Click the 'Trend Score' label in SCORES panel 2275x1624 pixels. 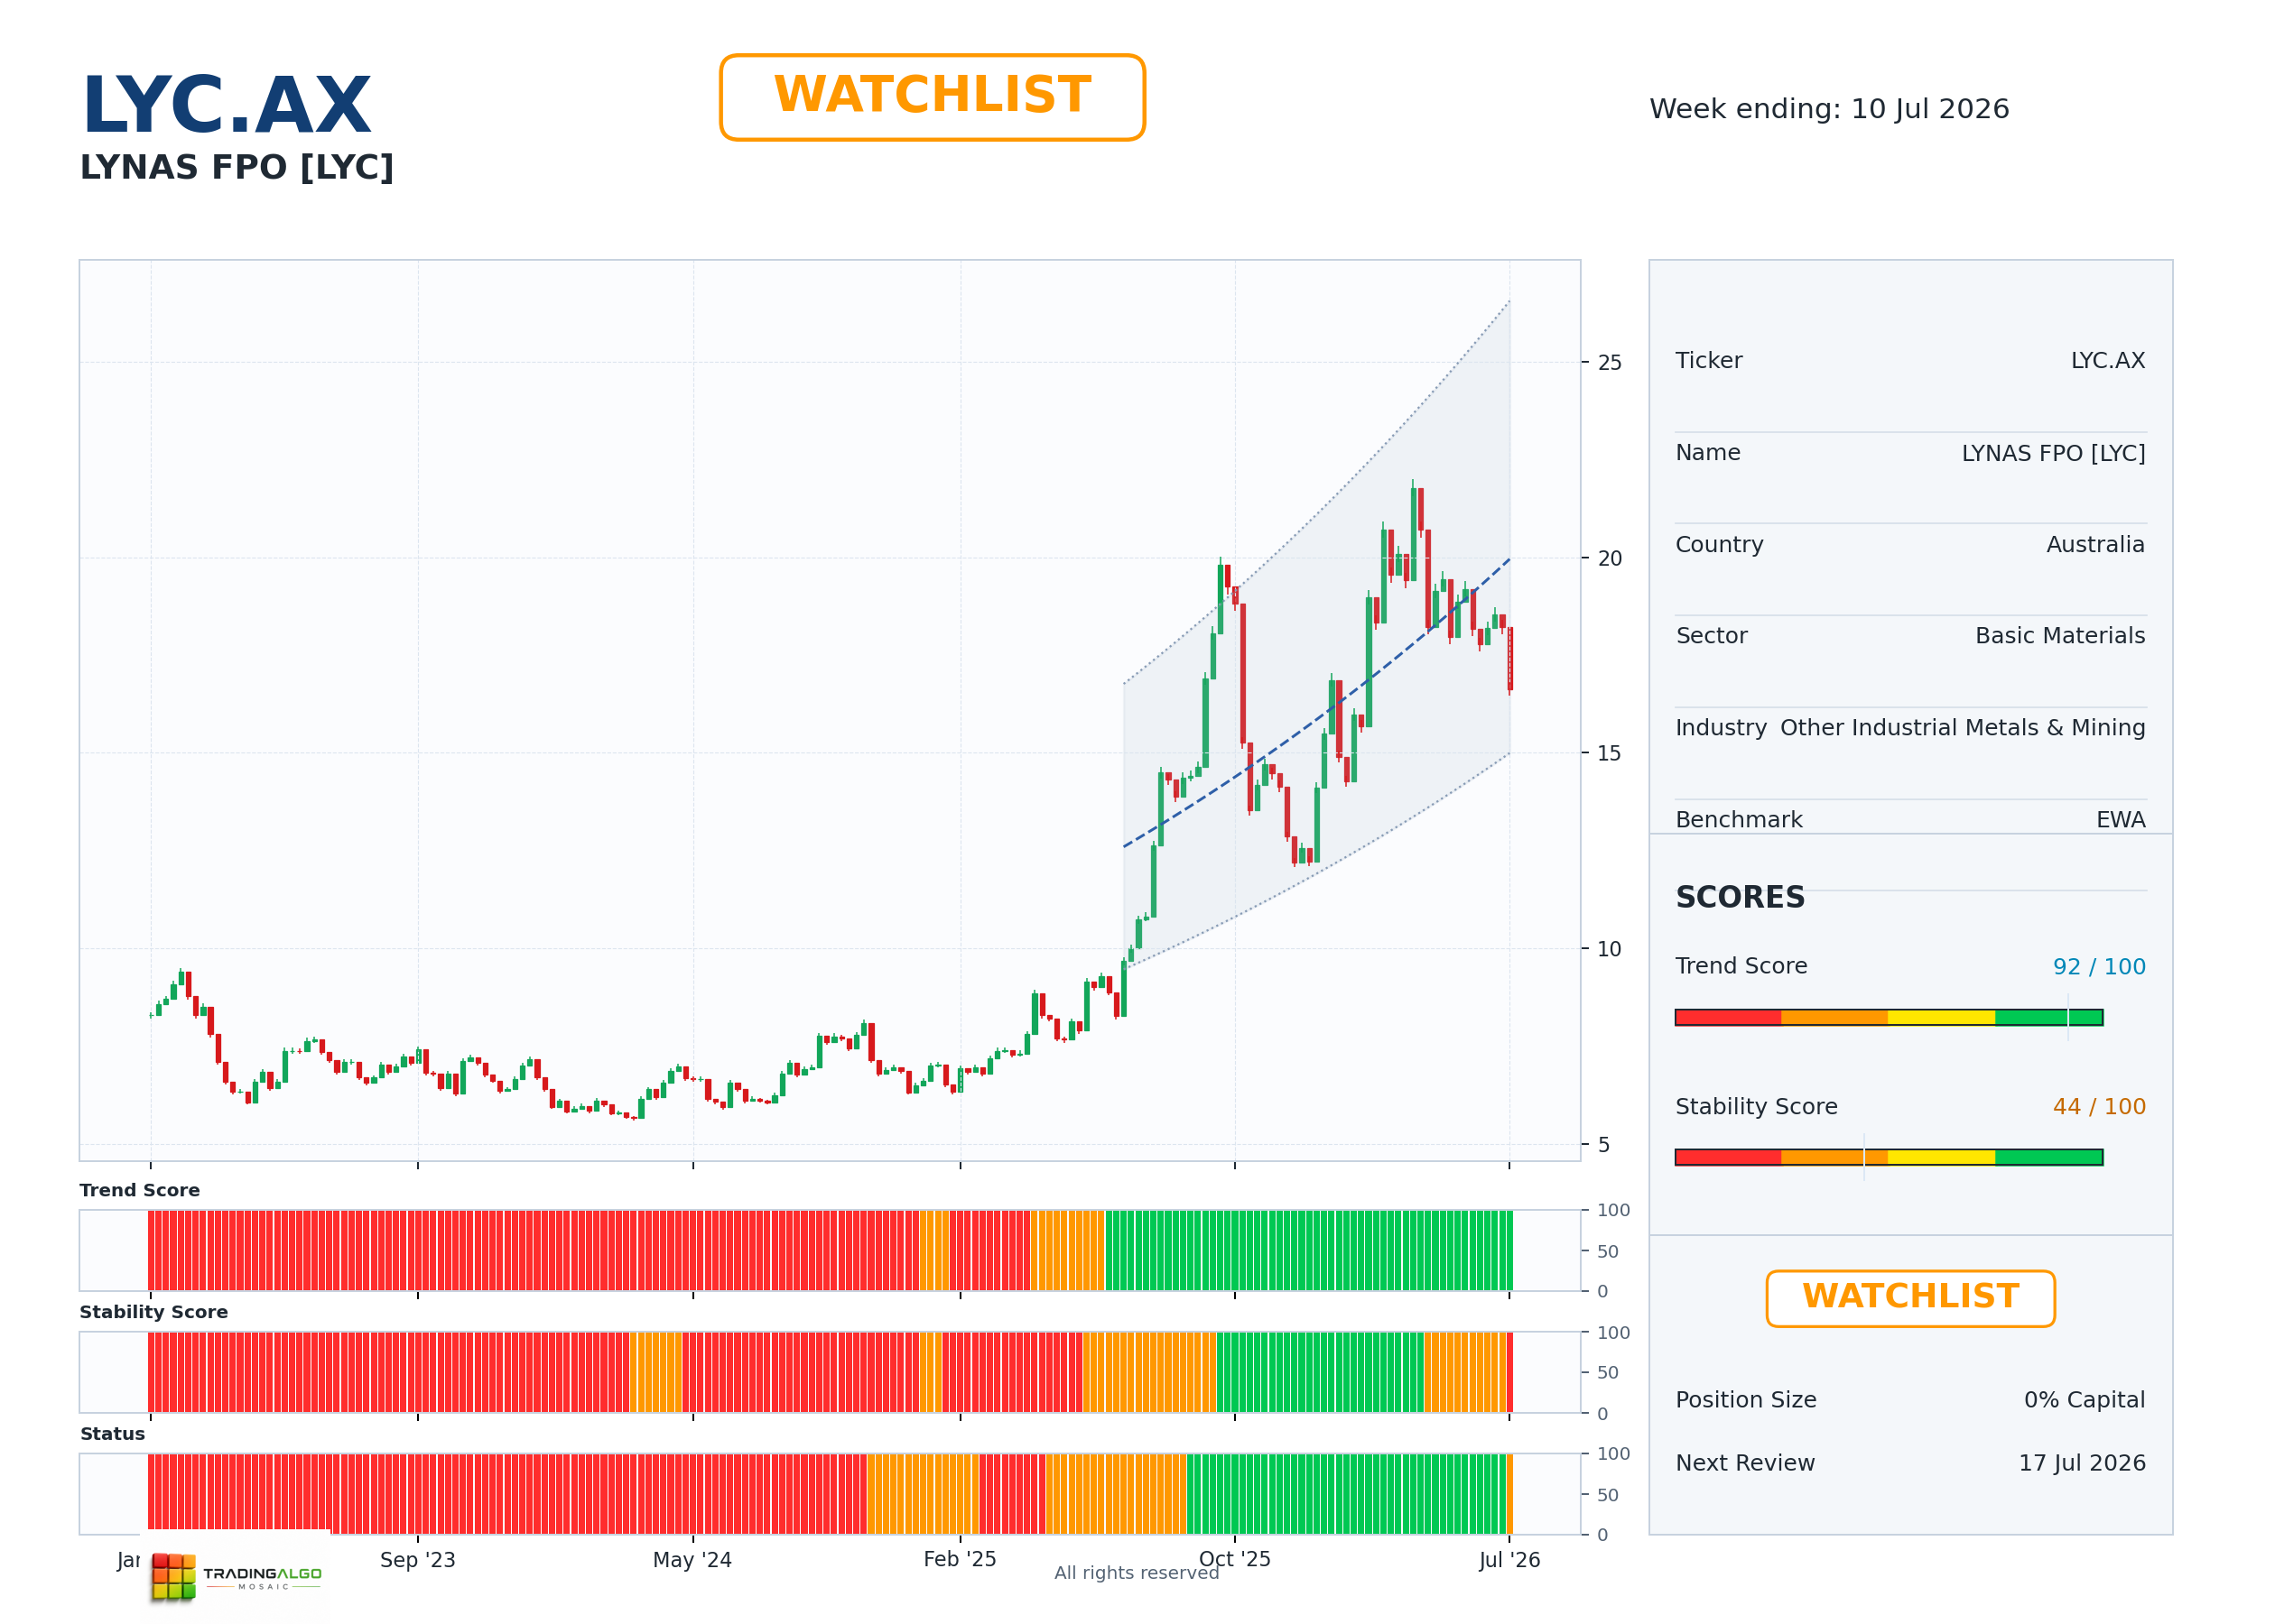point(1741,965)
